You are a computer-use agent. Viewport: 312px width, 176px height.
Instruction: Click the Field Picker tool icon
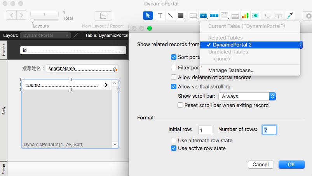pyautogui.click(x=268, y=16)
